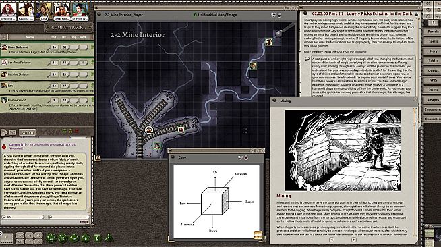Screen dimensions: 441x247
Task: Open the GM speaker dropdown below chat
Action: 23,217
